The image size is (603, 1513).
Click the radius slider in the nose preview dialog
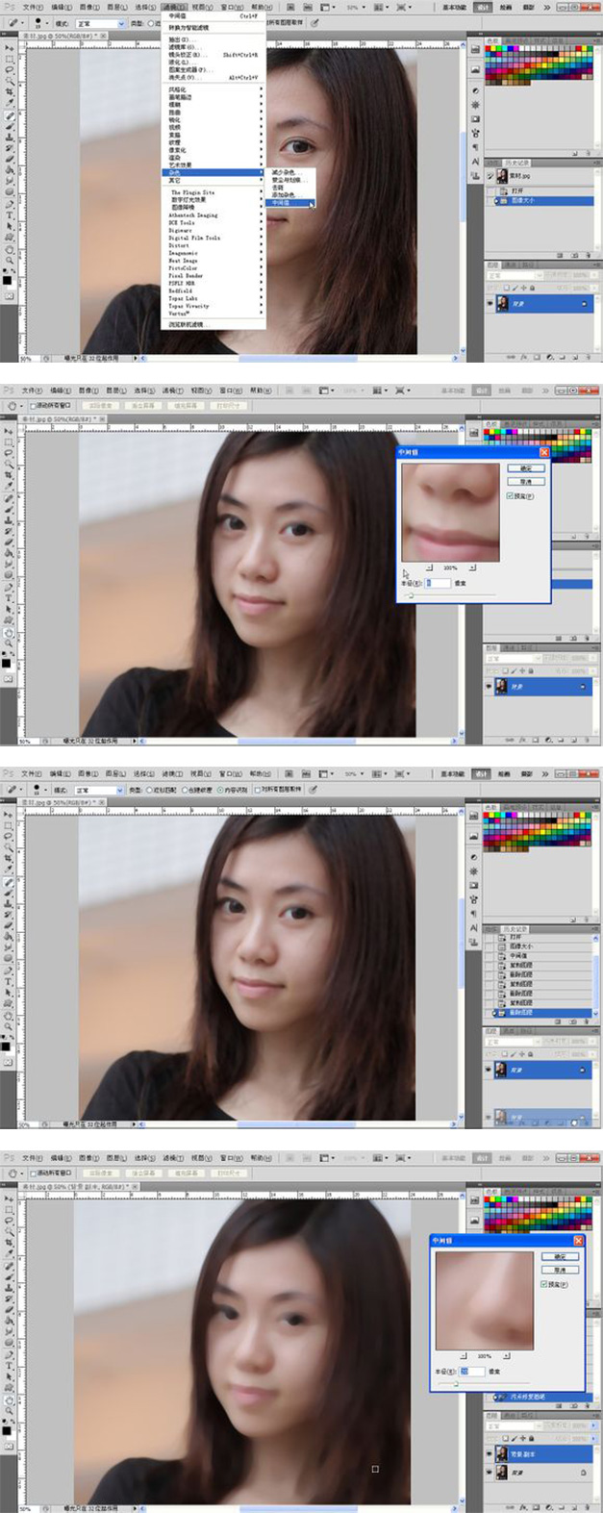pyautogui.click(x=456, y=1383)
